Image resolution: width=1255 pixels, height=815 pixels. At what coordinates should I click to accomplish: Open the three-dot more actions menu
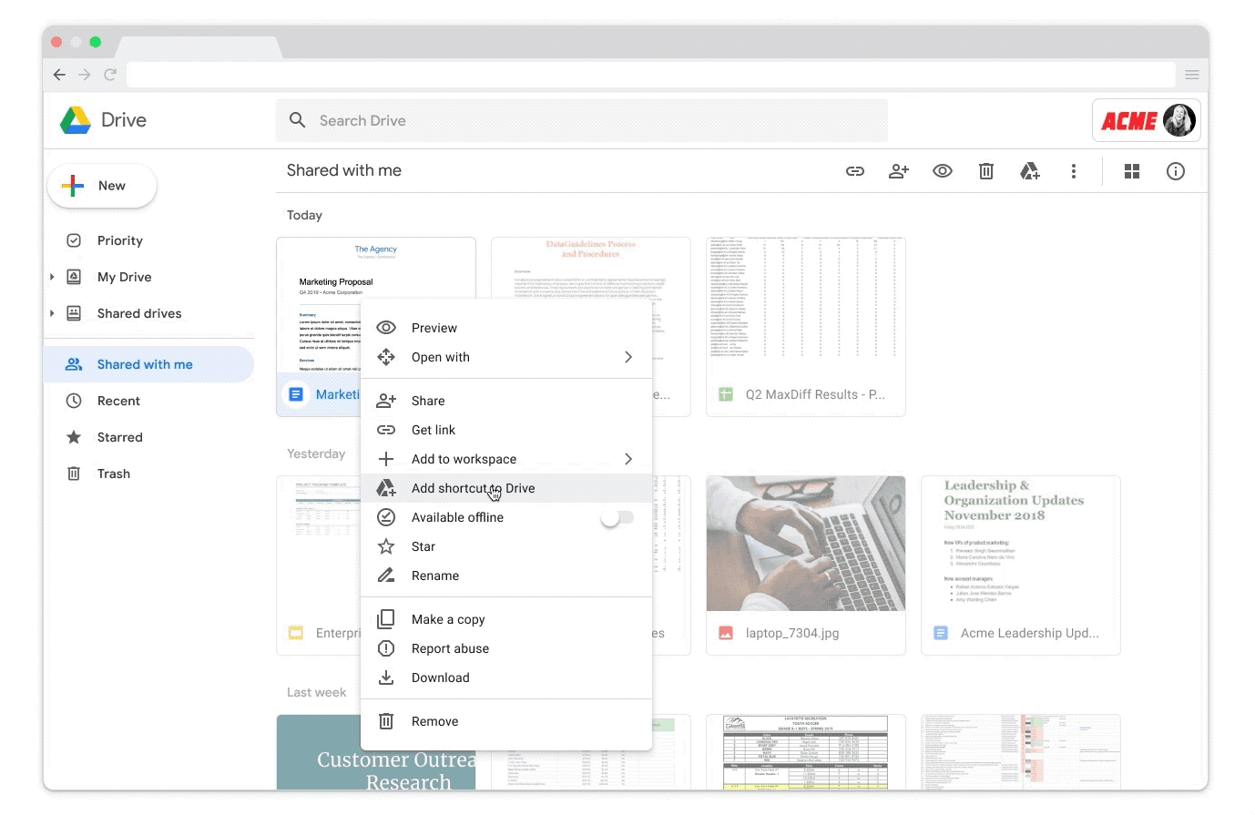pyautogui.click(x=1073, y=171)
